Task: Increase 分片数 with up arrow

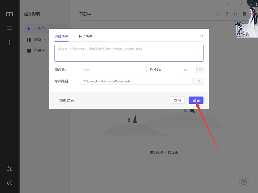Action: click(200, 68)
